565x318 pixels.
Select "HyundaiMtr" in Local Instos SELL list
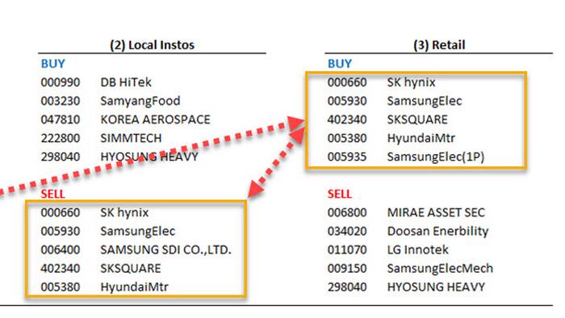click(x=134, y=288)
